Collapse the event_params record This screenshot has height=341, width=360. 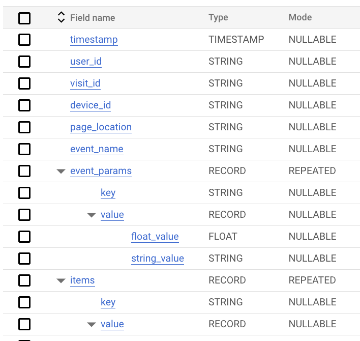[x=61, y=171]
